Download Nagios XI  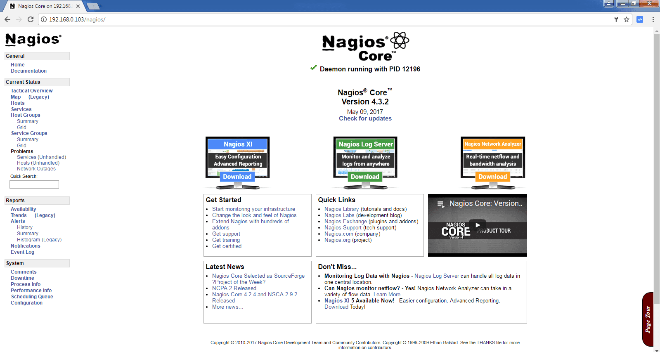click(x=237, y=177)
